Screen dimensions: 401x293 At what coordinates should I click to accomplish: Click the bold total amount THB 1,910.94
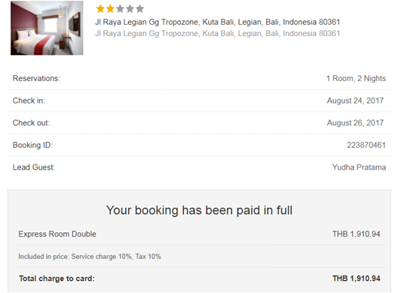tap(357, 279)
